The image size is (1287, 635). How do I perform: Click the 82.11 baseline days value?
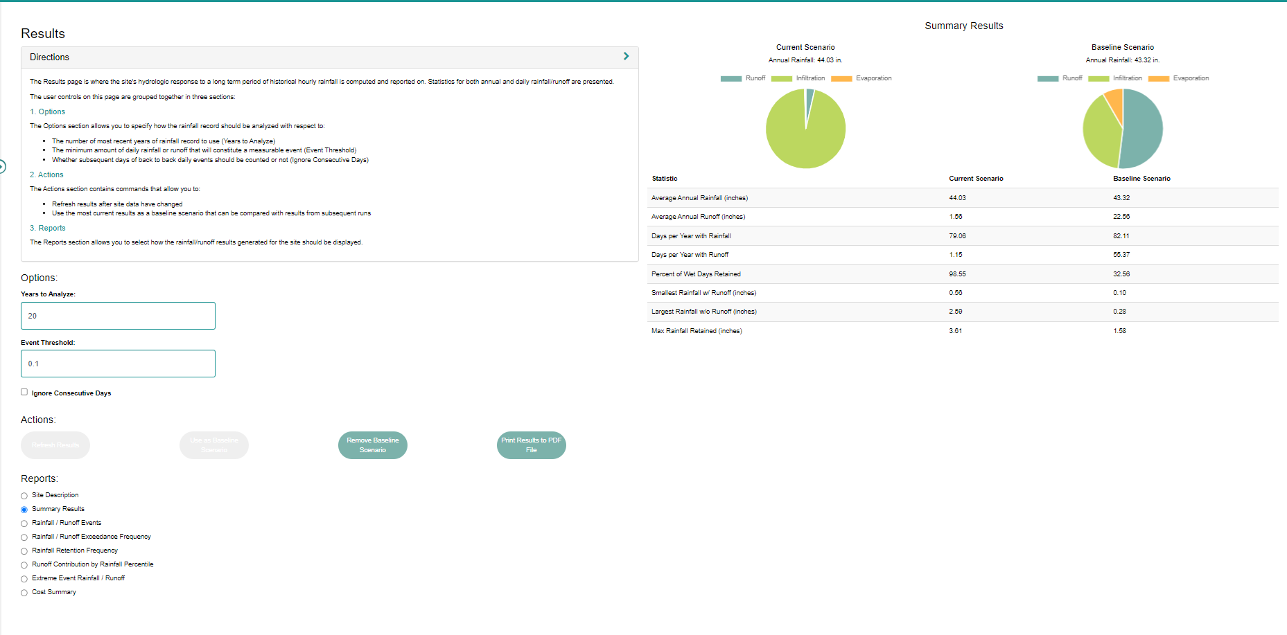coord(1121,236)
